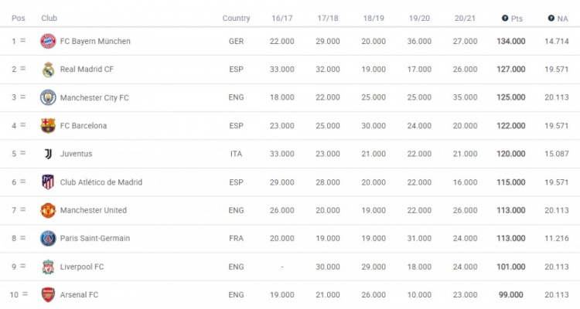Click the Juventus logo icon
This screenshot has height=309, width=580.
click(48, 154)
